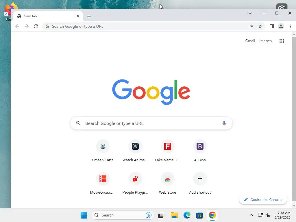
Task: Show hidden system tray icons
Action: tap(251, 215)
